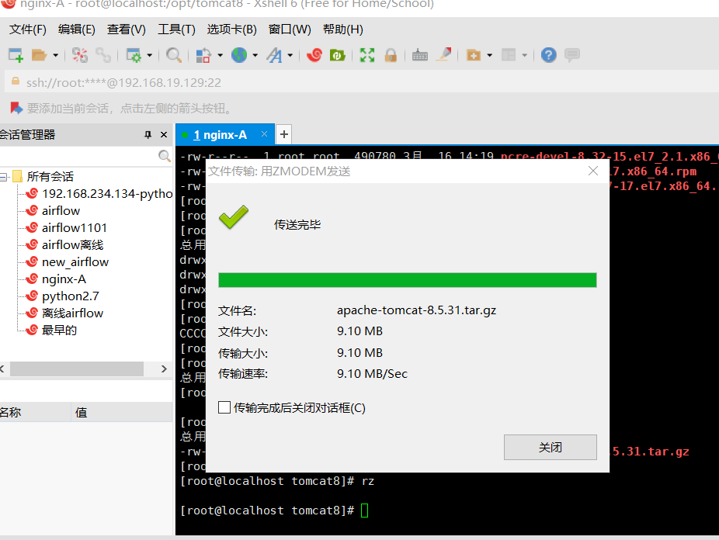
Task: Select the new_airflow session
Action: coord(68,262)
